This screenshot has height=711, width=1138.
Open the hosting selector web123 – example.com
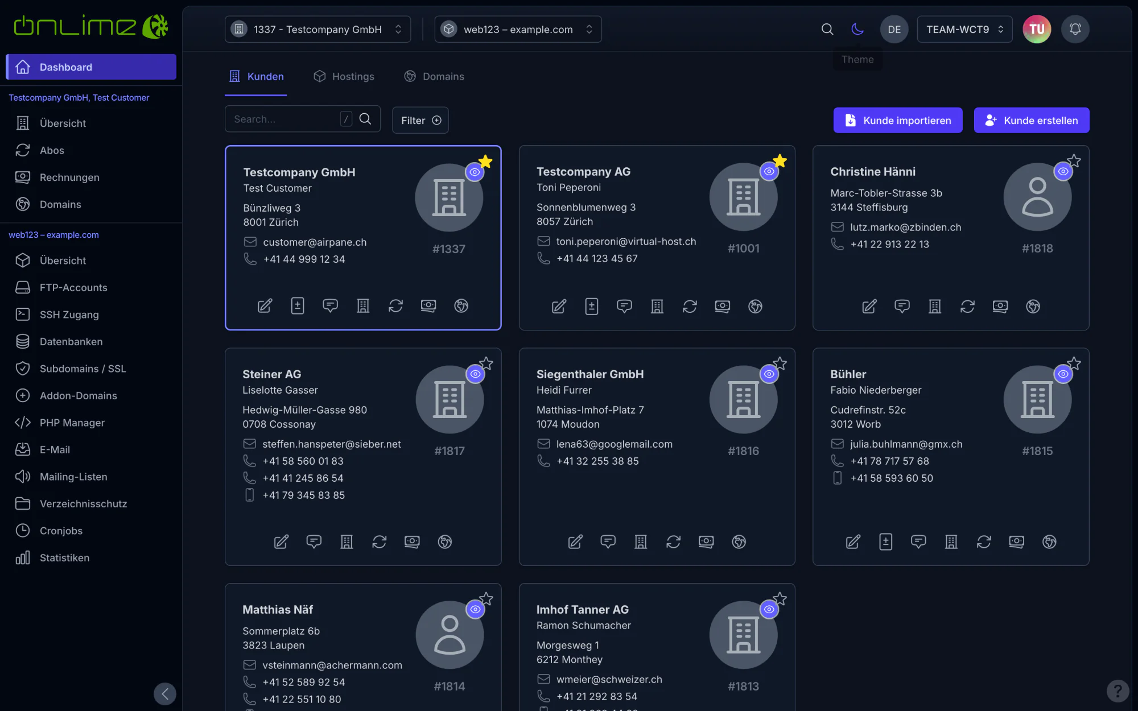(518, 29)
